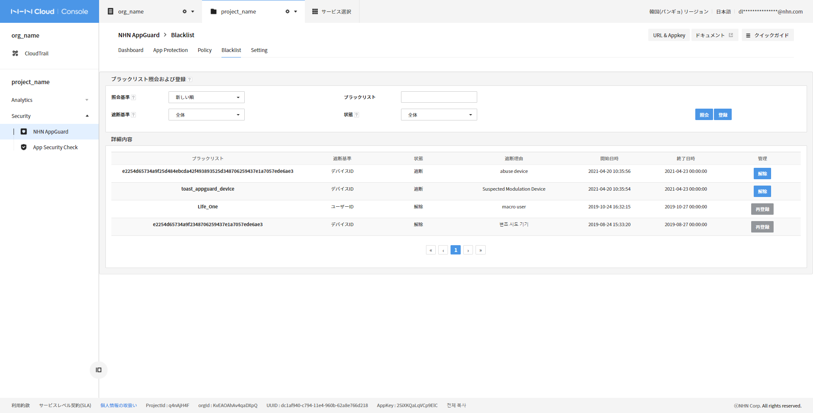The height and width of the screenshot is (413, 813).
Task: Click 전체 복사 in footer
Action: pos(456,405)
